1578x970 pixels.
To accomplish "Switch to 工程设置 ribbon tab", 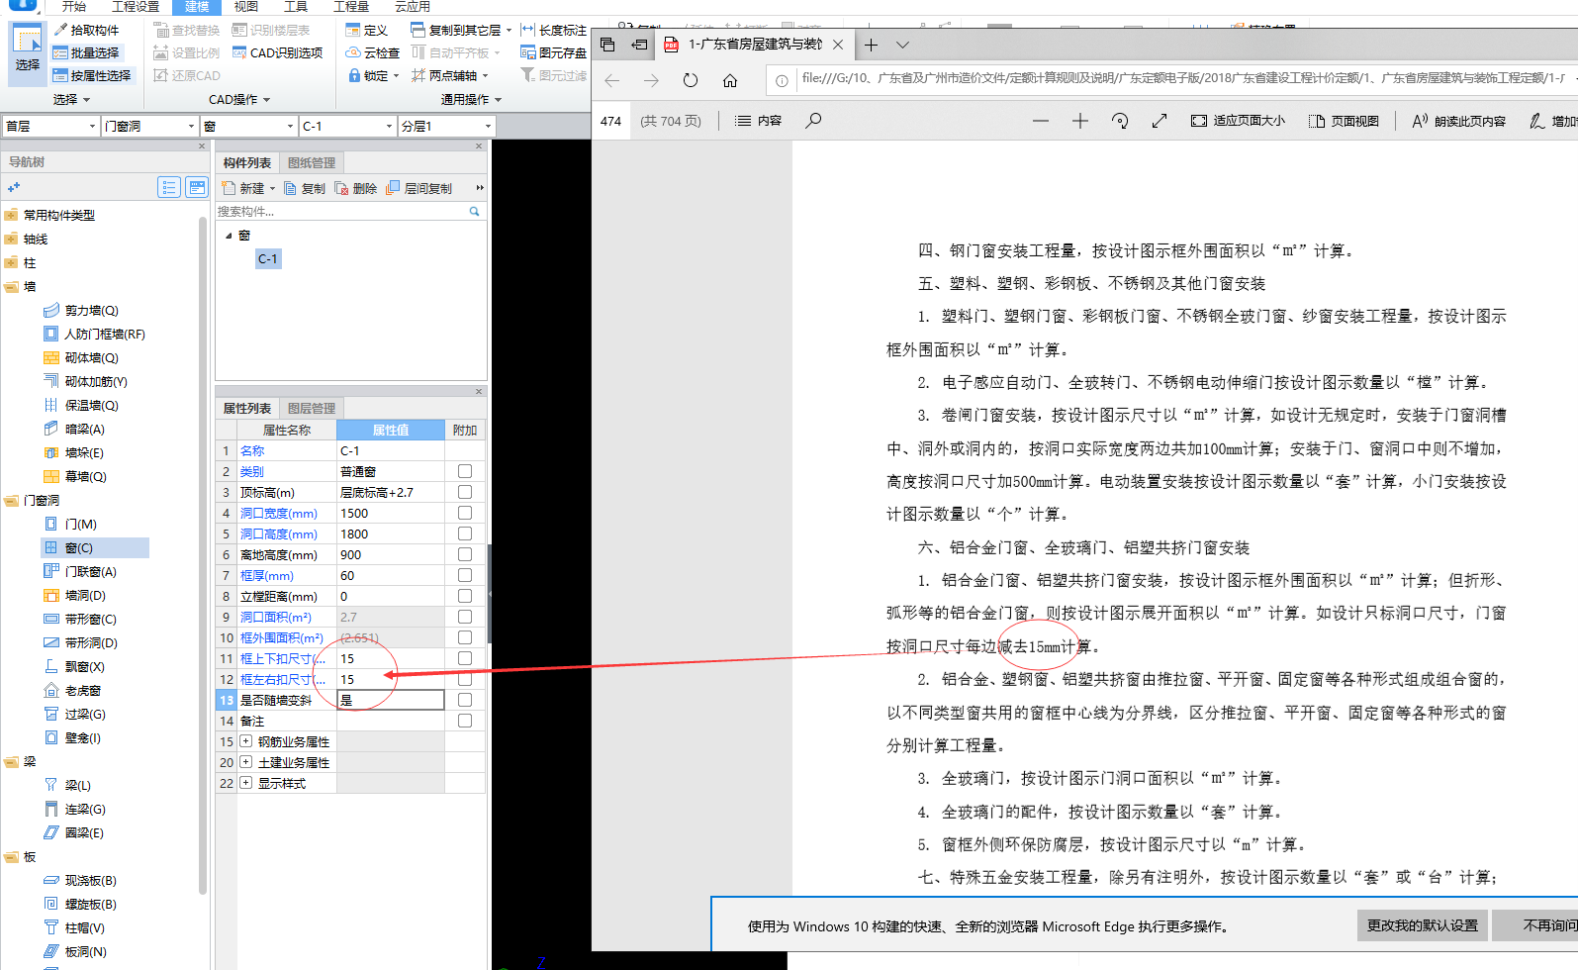I will pos(136,7).
